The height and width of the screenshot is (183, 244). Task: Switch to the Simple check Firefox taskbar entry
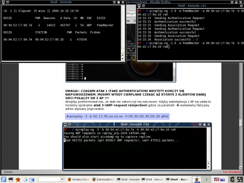(x=79, y=180)
